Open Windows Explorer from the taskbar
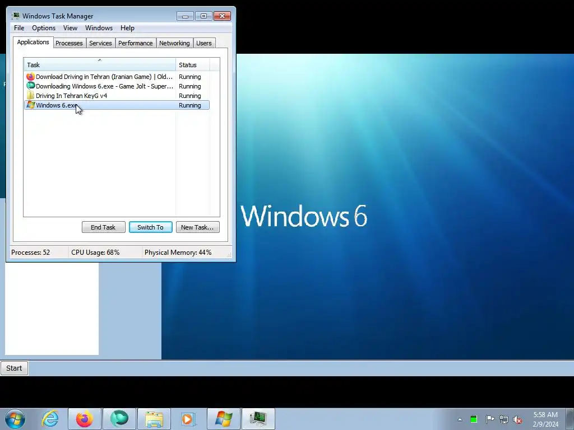Screen dimensions: 574x430 (154, 419)
